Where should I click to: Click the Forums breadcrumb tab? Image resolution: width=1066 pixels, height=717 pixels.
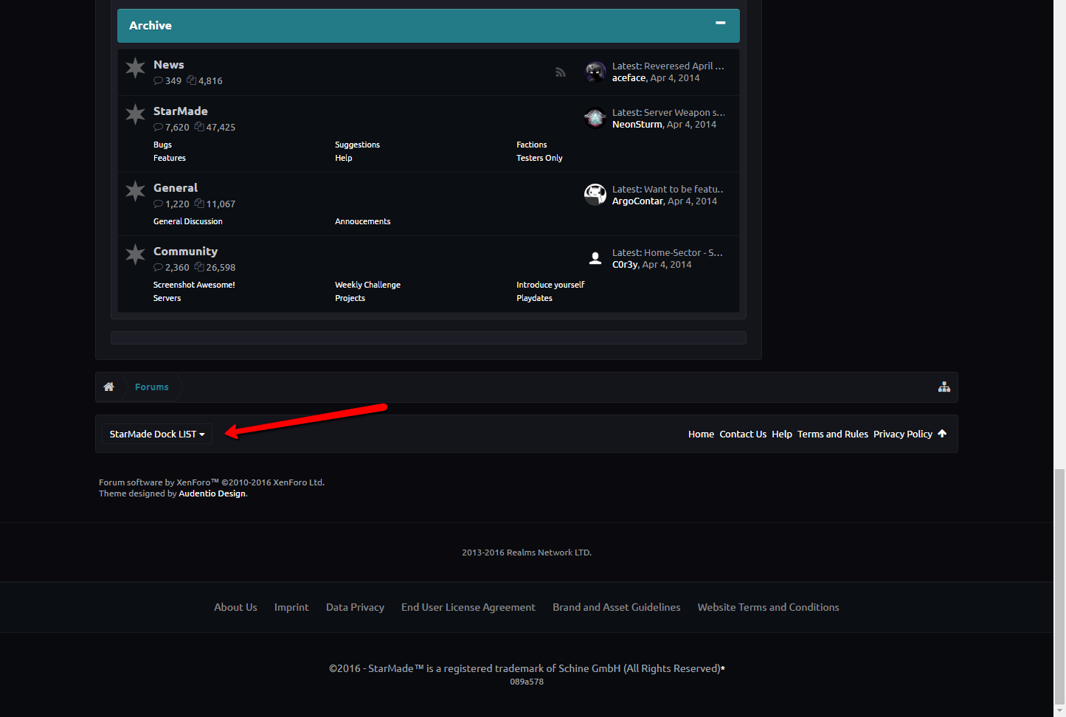152,387
